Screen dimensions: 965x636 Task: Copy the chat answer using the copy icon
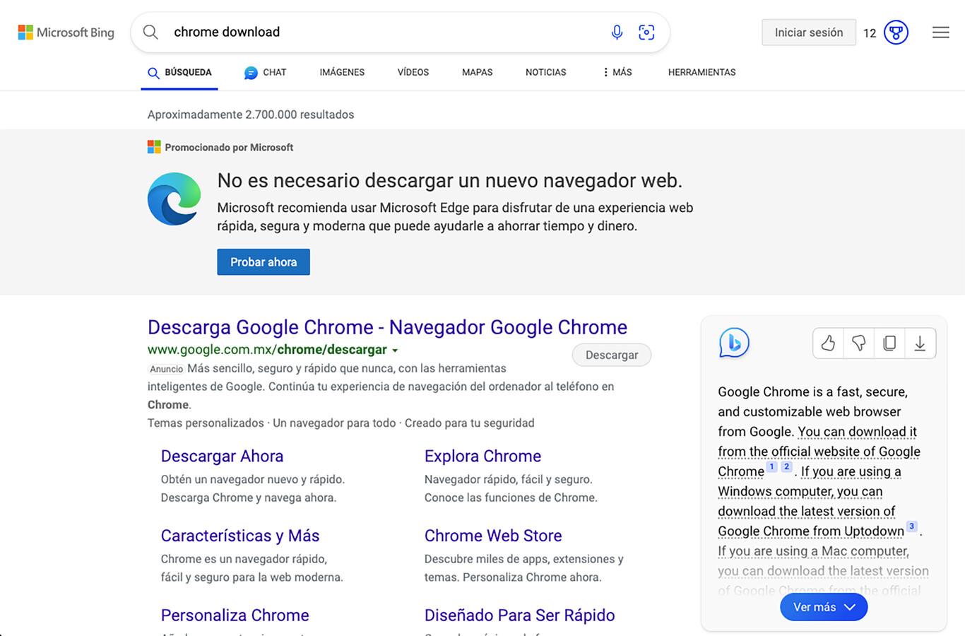tap(889, 343)
